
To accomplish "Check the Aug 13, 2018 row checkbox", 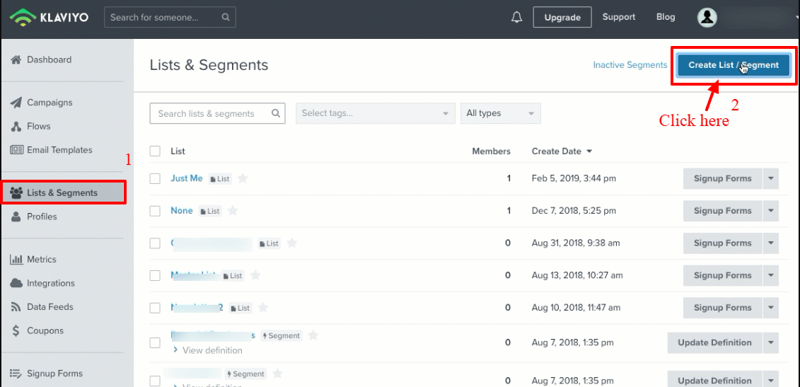I will coord(155,275).
